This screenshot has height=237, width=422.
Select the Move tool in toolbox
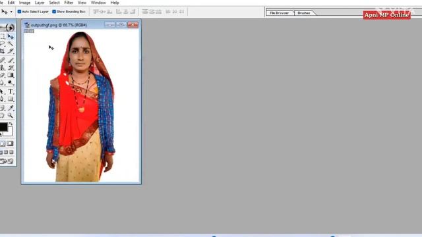point(11,37)
